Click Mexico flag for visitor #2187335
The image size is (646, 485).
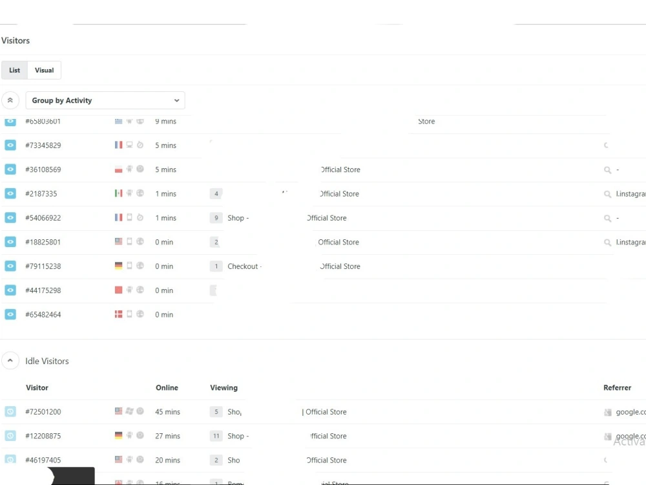[x=119, y=193]
